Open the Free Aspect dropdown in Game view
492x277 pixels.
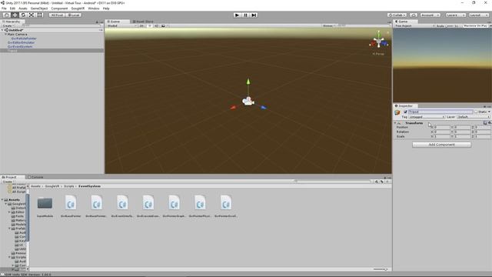coord(415,25)
